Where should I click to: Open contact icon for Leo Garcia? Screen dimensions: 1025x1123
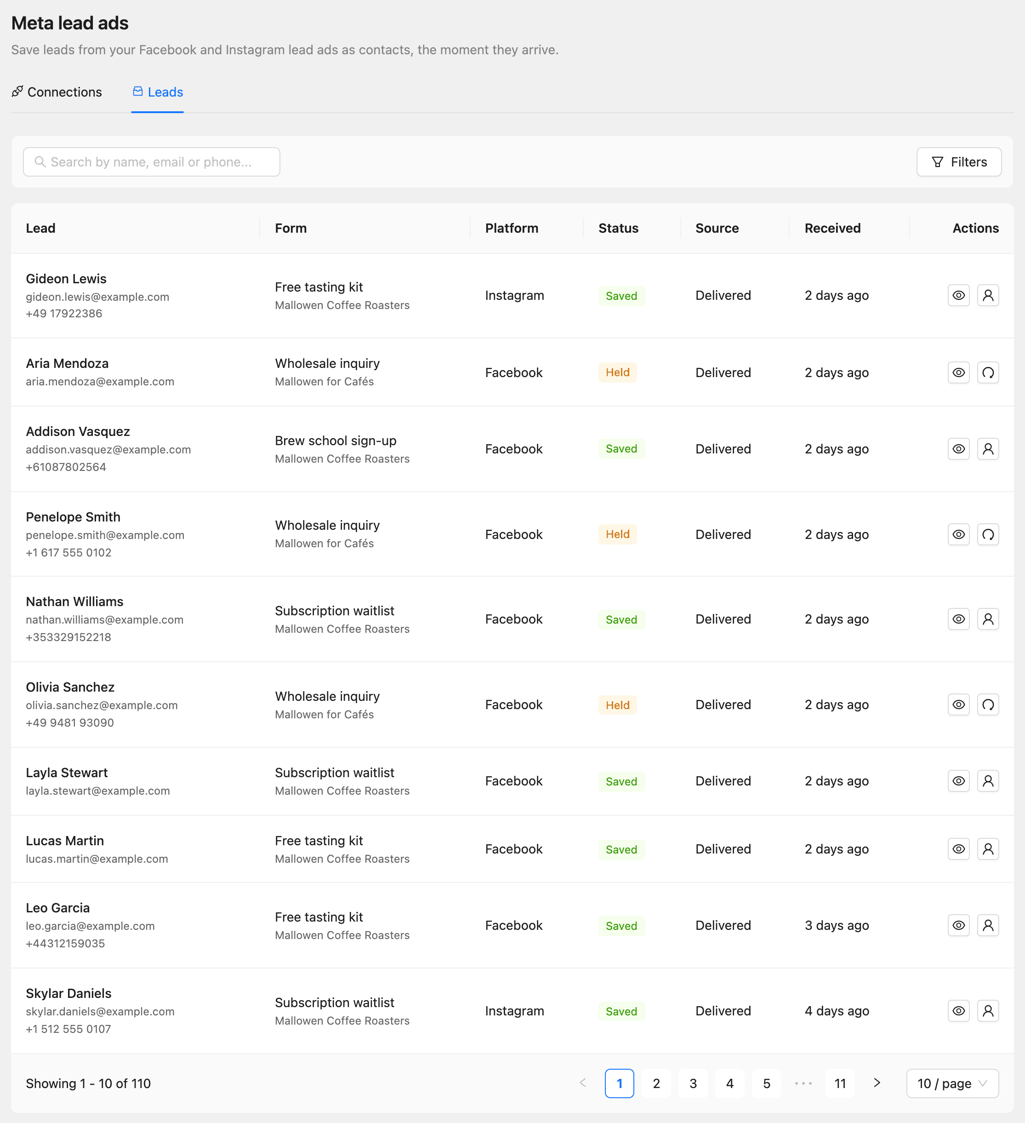pyautogui.click(x=988, y=925)
